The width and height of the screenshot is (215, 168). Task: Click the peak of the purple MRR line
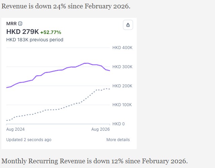[86, 63]
